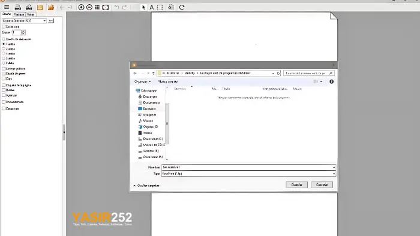Switch to the Trabajos tab

(19, 14)
